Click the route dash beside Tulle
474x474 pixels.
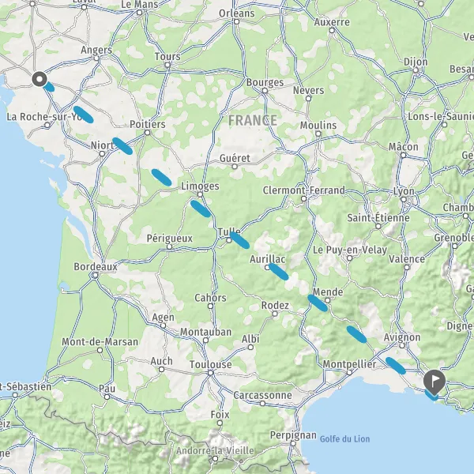pos(239,240)
